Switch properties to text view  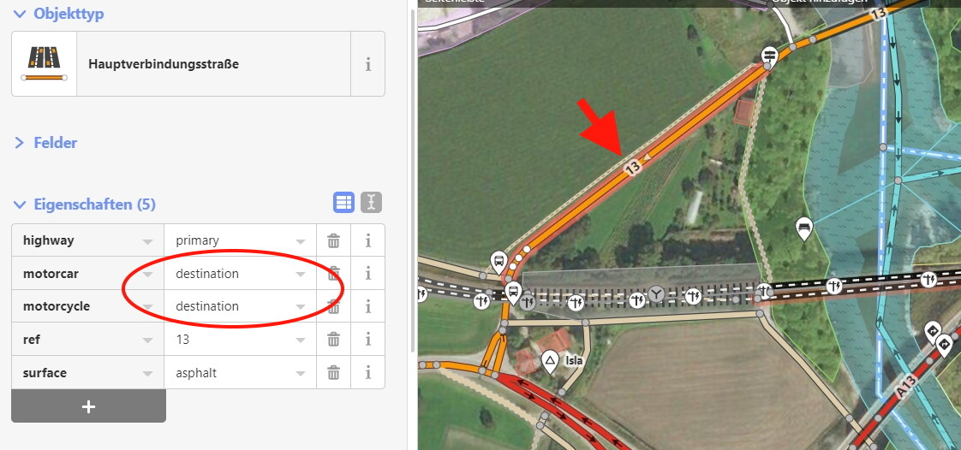coord(372,203)
